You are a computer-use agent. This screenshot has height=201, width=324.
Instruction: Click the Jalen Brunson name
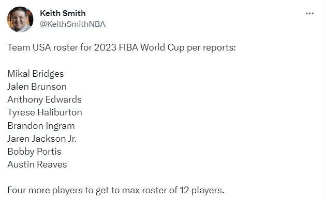[x=37, y=87]
